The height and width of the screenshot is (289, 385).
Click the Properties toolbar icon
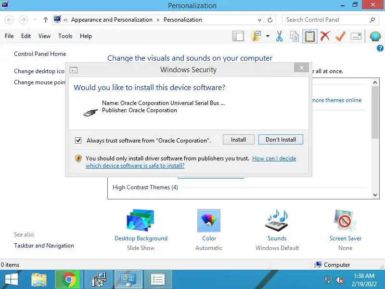(x=356, y=37)
